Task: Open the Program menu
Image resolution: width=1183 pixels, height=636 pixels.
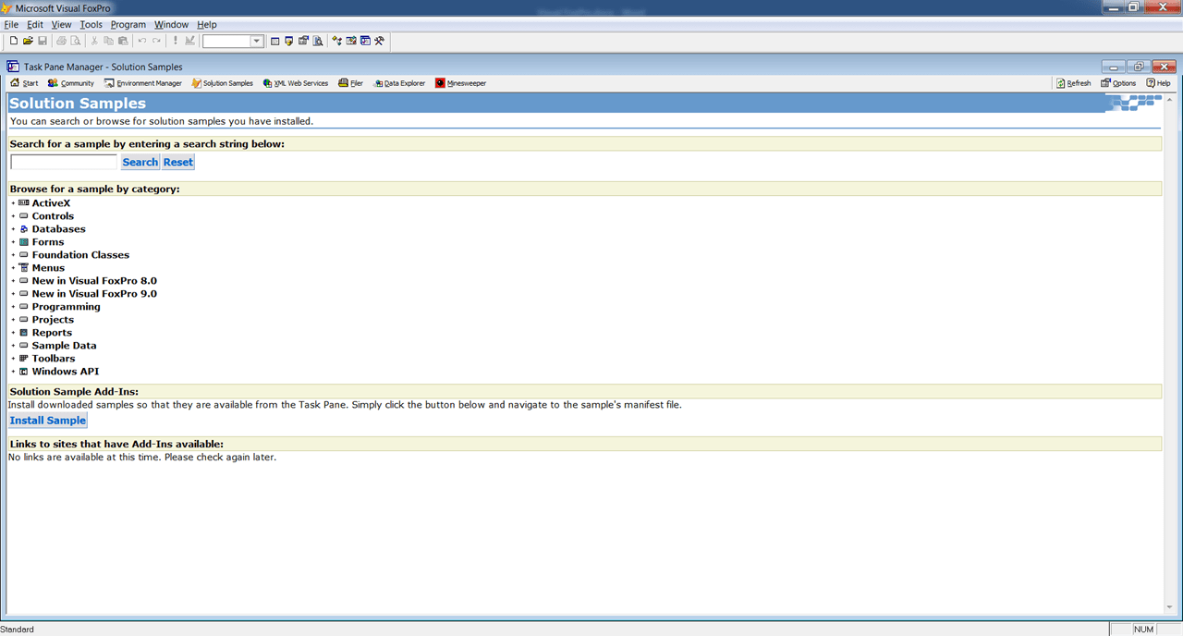Action: coord(128,24)
